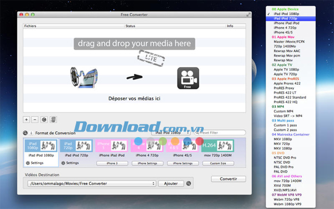Click magnifier icon beside Format de Conversion
Viewport: 334px width, 209px height.
point(25,133)
